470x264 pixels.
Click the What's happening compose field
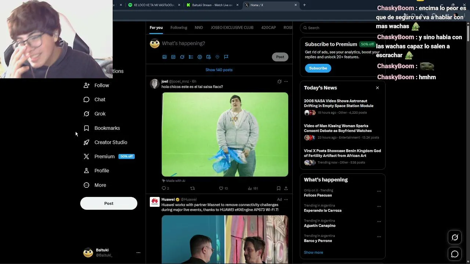(224, 43)
